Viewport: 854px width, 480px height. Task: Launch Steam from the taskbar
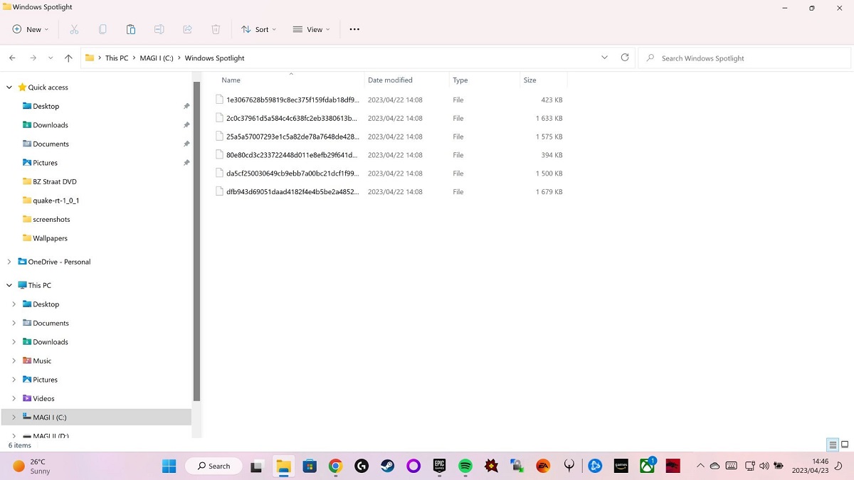[x=387, y=466]
